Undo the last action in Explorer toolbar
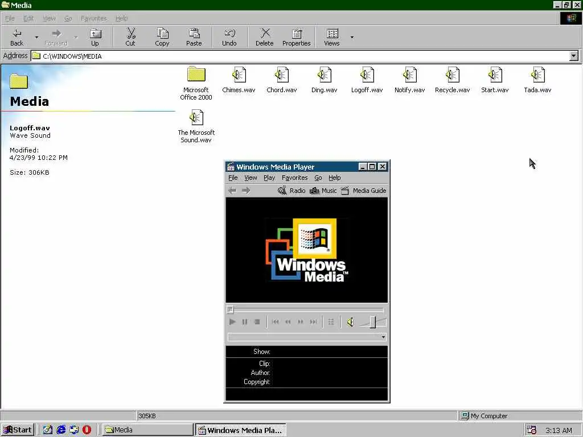 click(229, 37)
